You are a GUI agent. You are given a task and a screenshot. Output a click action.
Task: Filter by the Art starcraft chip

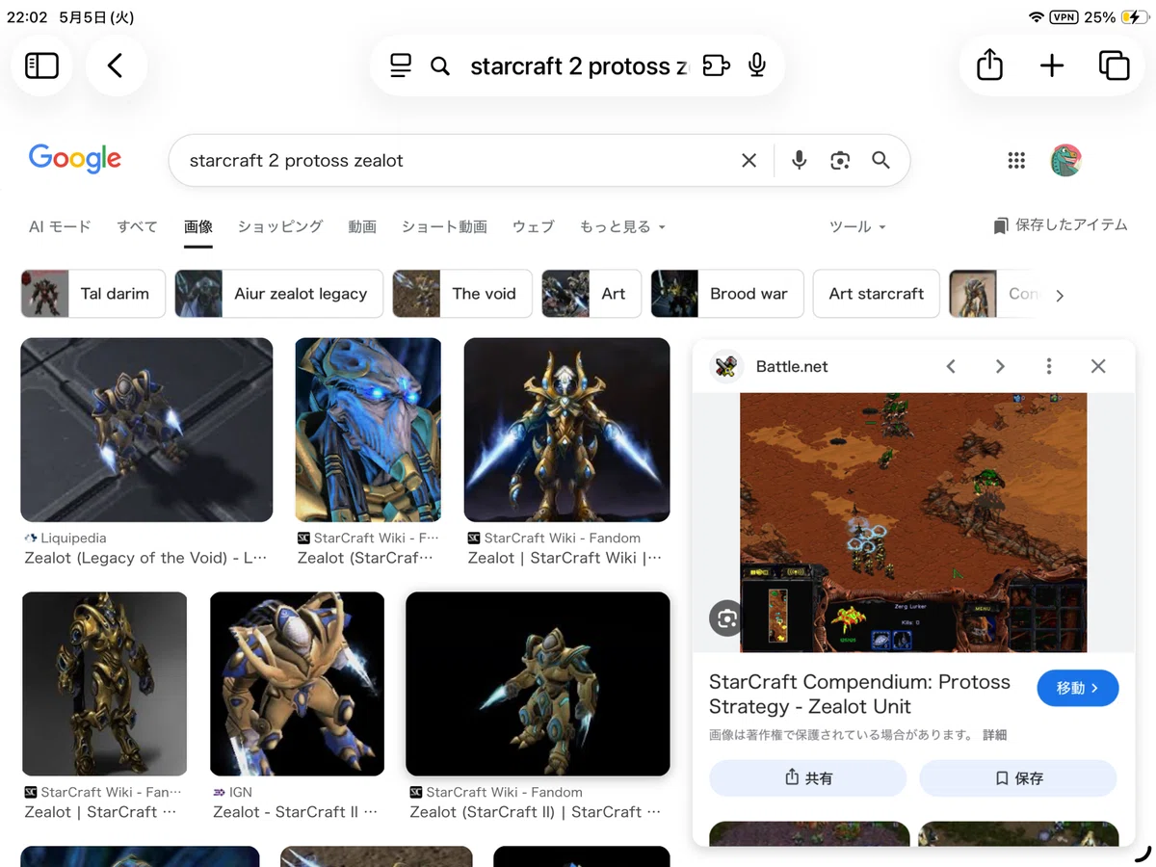coord(877,294)
